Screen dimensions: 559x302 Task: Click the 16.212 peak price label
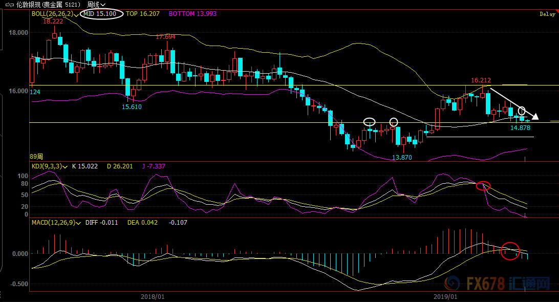pos(481,80)
